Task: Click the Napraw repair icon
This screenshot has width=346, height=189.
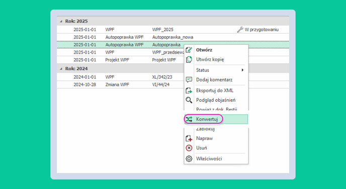Action: click(189, 138)
